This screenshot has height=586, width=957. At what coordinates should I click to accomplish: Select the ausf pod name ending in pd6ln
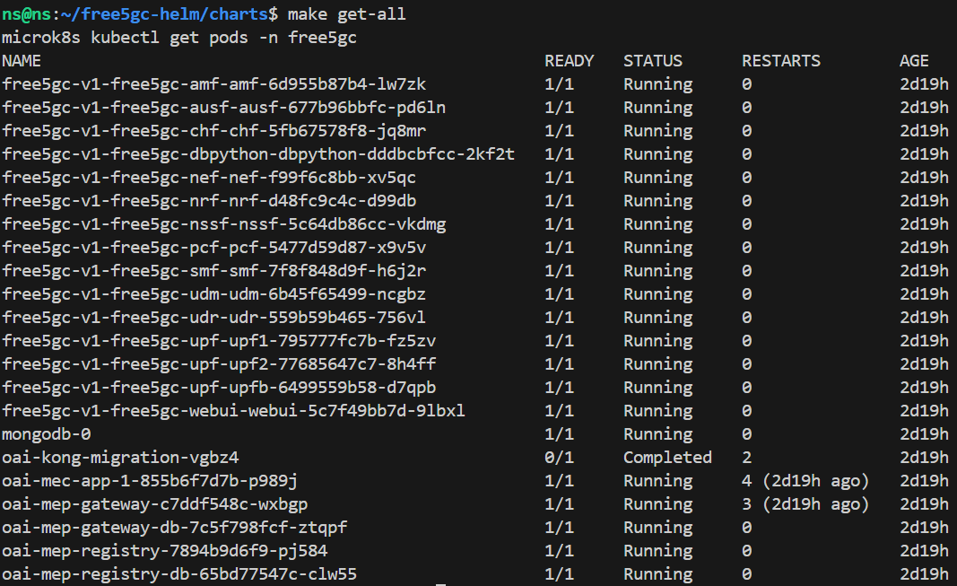pos(223,108)
